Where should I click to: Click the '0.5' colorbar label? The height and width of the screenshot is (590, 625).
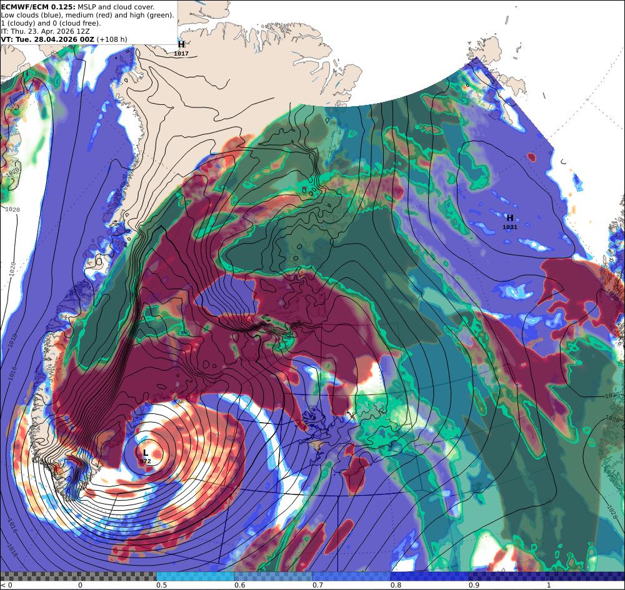click(x=161, y=585)
